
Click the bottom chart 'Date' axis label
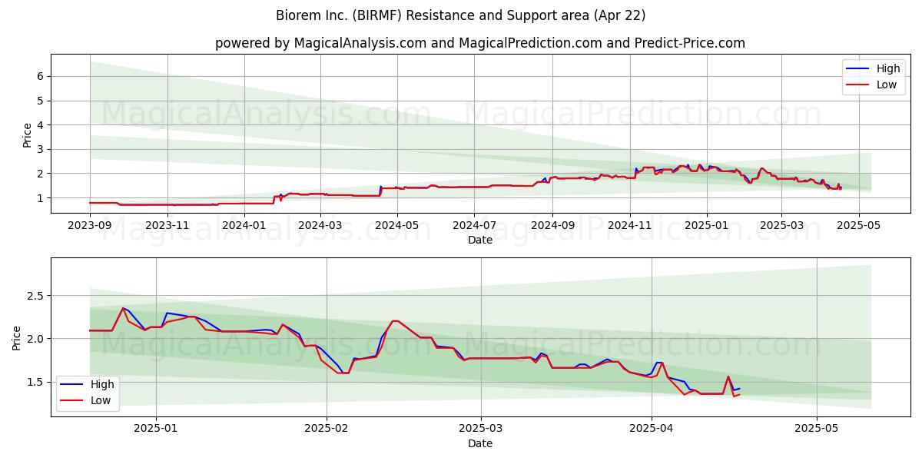point(480,443)
